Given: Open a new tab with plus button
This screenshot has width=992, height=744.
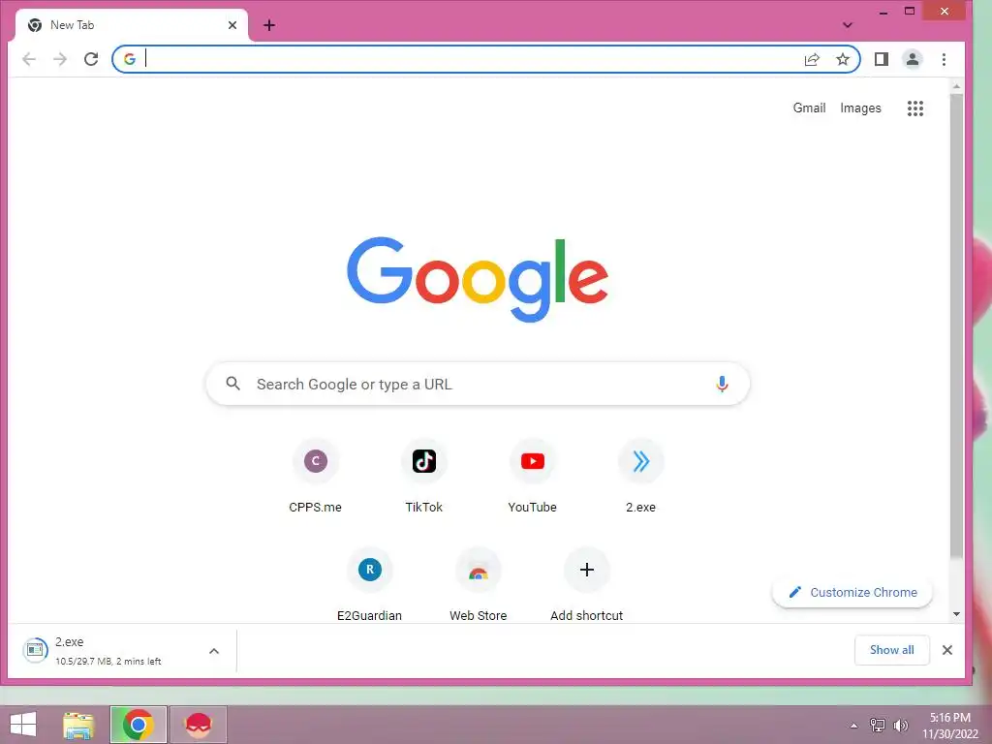Looking at the screenshot, I should (269, 25).
